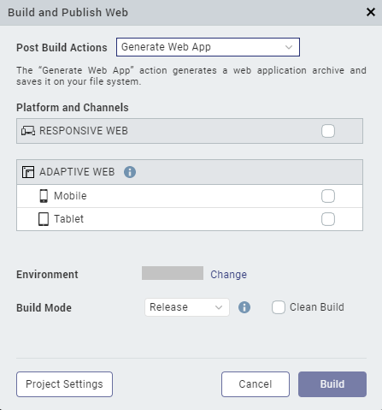Click the Cancel button

coord(256,384)
